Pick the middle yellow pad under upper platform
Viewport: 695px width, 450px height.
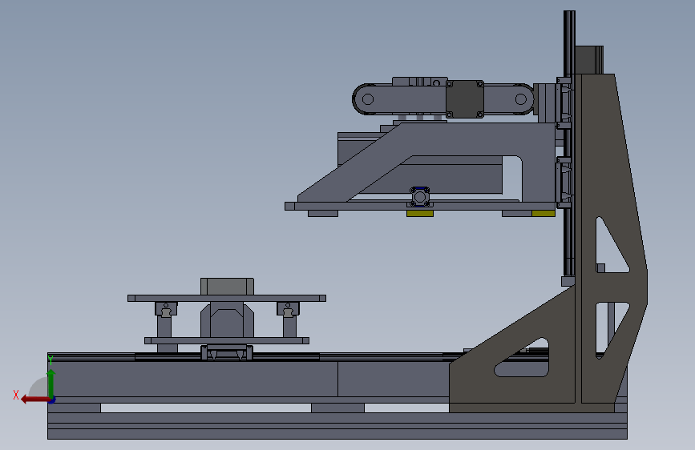[x=420, y=214]
